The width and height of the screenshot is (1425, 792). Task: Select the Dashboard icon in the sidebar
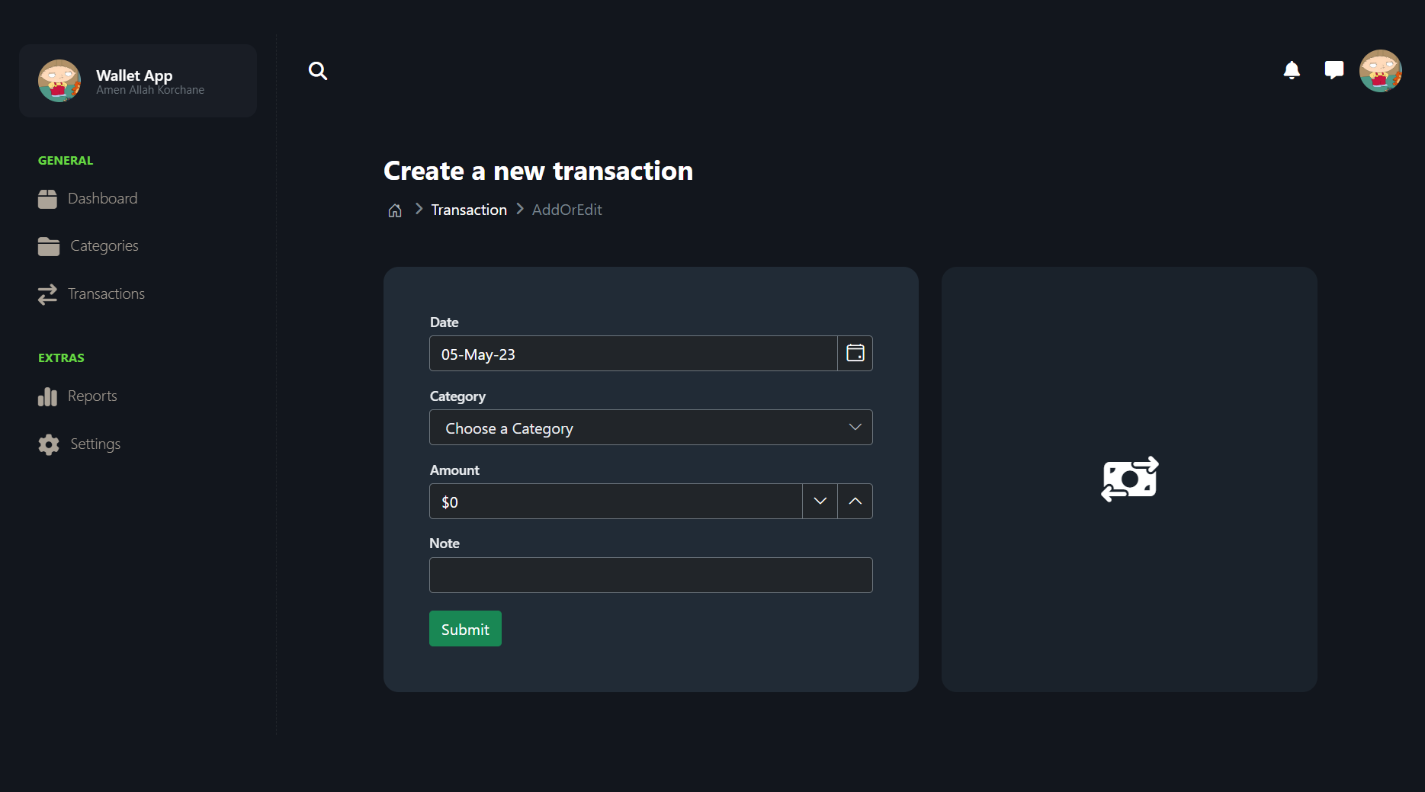[48, 198]
